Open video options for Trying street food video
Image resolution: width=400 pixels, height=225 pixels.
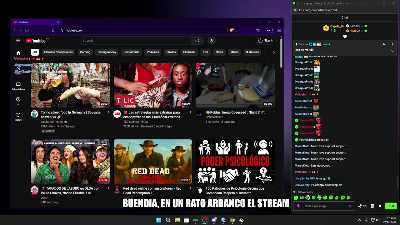click(108, 112)
